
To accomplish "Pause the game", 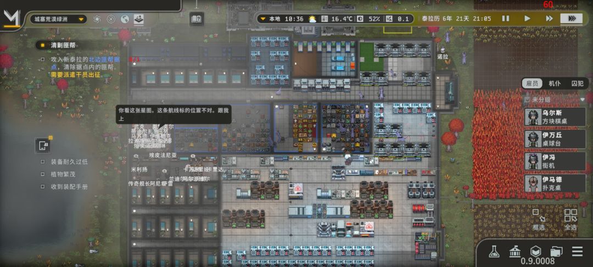I will point(505,18).
